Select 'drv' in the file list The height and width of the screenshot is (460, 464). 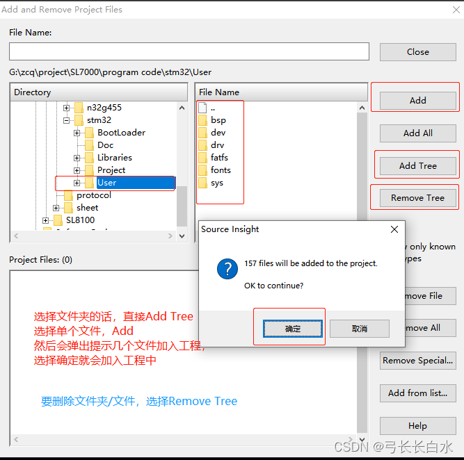218,145
